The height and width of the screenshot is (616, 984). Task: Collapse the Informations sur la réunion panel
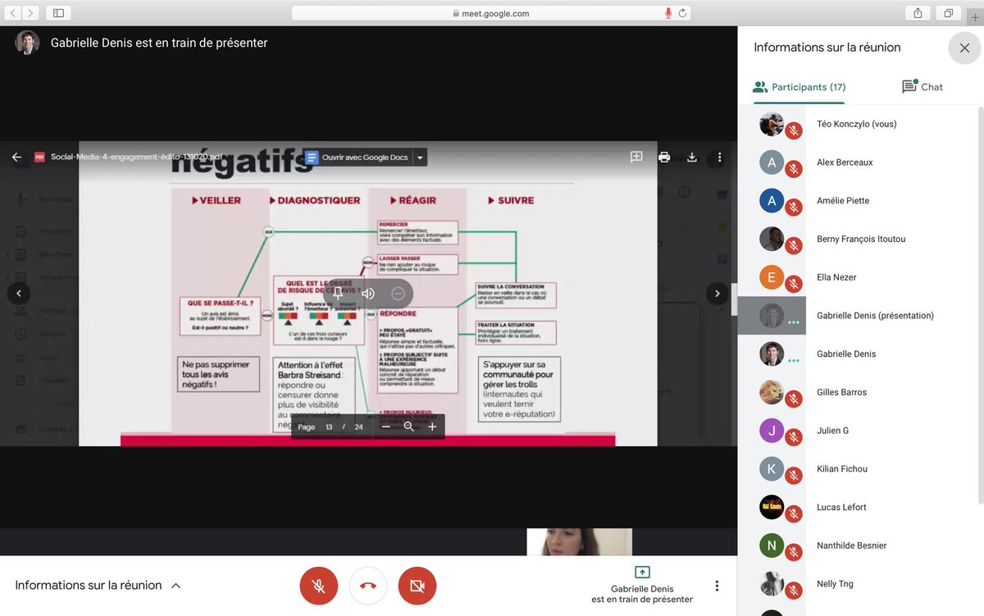click(x=175, y=585)
